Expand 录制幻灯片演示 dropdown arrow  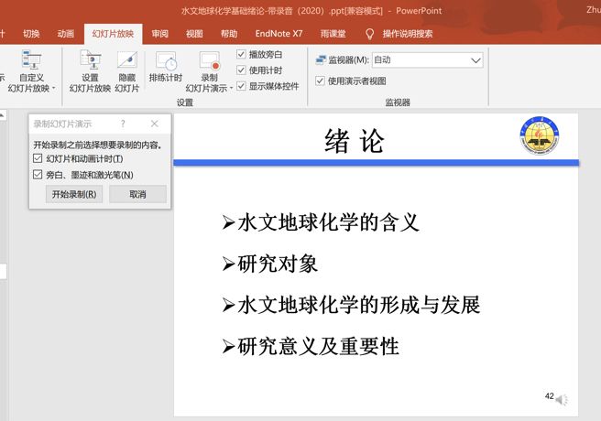point(233,89)
